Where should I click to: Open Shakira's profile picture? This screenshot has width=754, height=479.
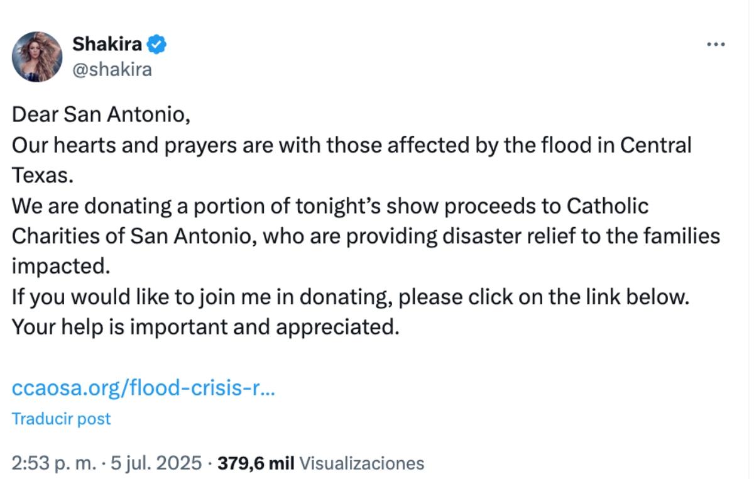coord(37,57)
